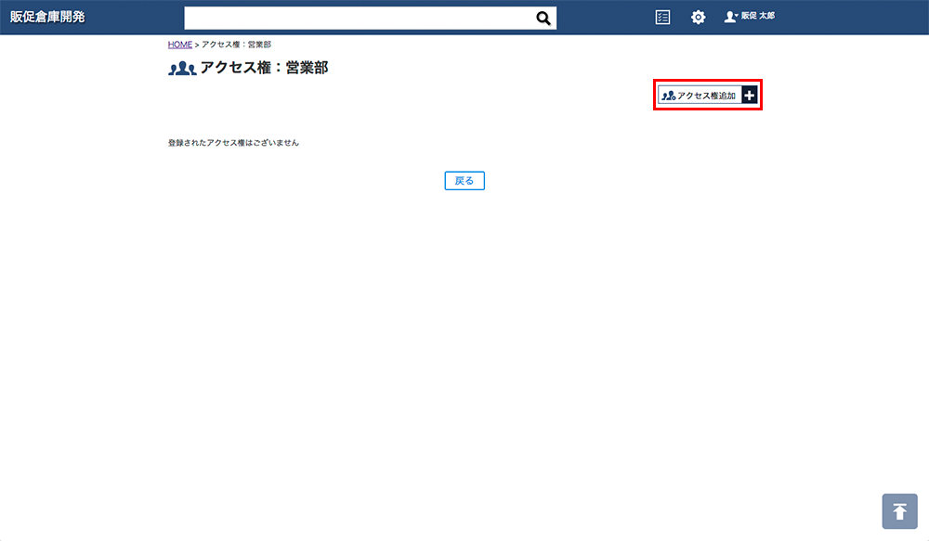The image size is (929, 541).
Task: Click the search magnifier icon
Action: point(543,19)
